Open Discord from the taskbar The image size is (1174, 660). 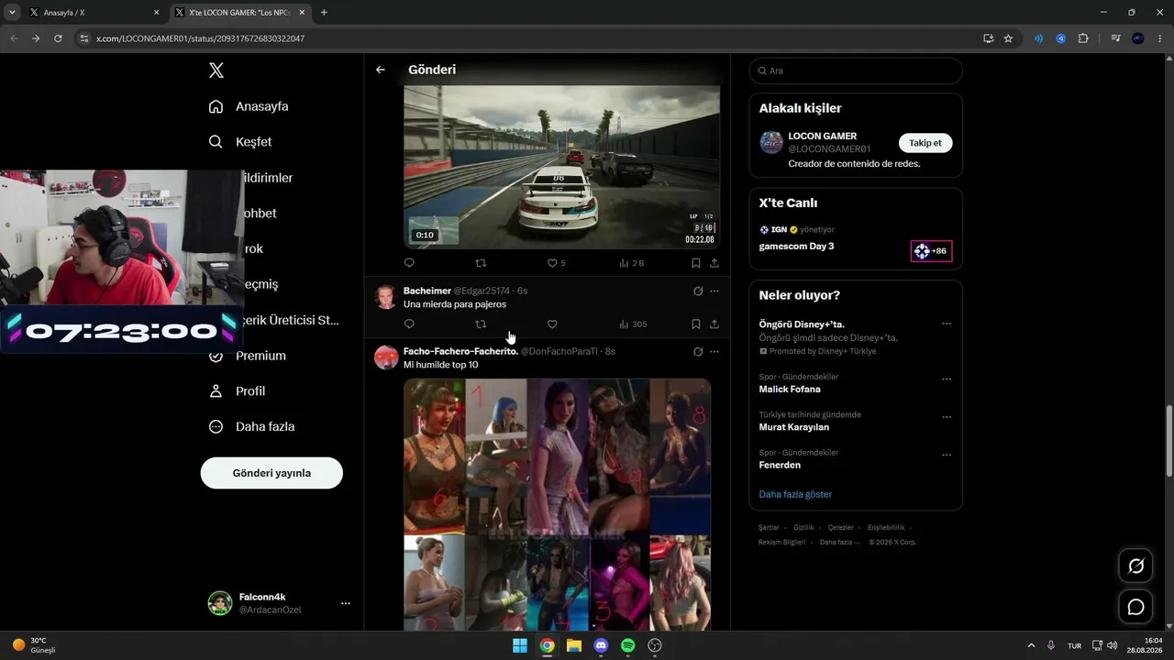[x=601, y=645]
